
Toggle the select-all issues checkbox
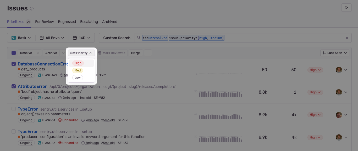pyautogui.click(x=14, y=53)
